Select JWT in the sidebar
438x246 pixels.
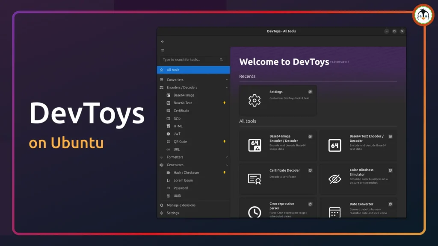point(177,134)
